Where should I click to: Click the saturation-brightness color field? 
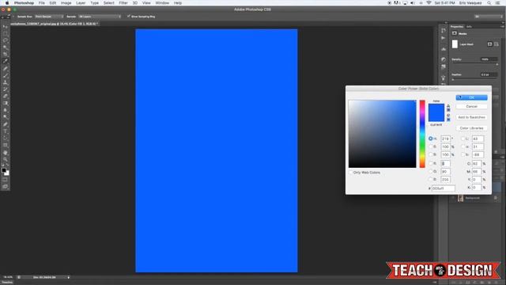coord(383,134)
